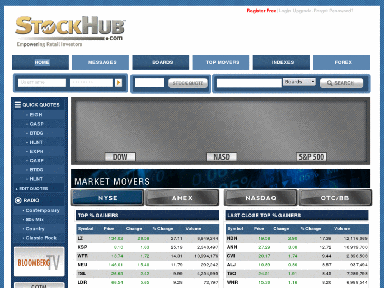
Task: Open the Messages menu
Action: click(100, 62)
